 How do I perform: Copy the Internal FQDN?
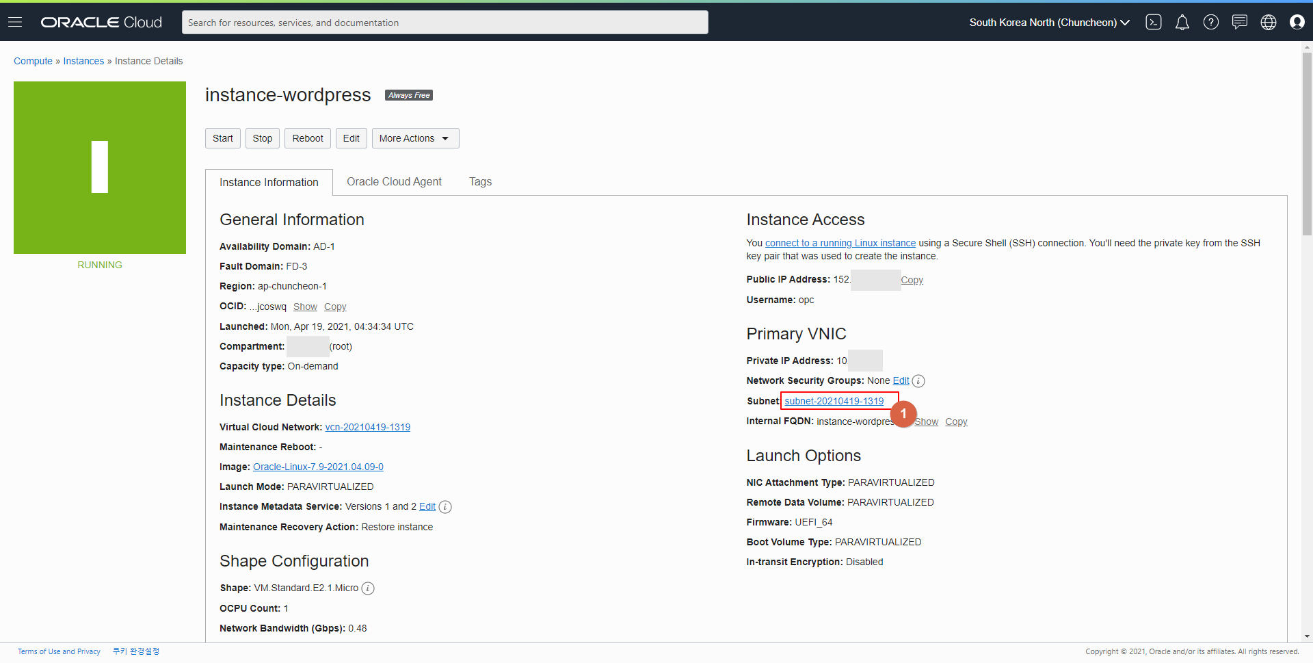coord(956,421)
